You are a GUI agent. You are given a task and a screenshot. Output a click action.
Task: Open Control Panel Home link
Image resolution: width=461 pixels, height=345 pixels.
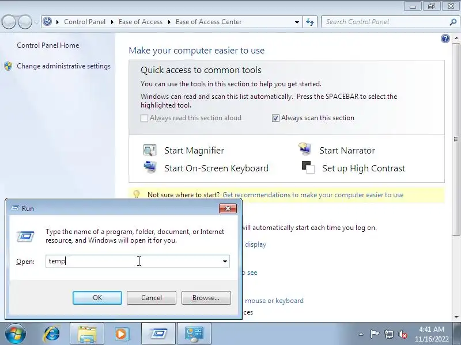click(48, 45)
